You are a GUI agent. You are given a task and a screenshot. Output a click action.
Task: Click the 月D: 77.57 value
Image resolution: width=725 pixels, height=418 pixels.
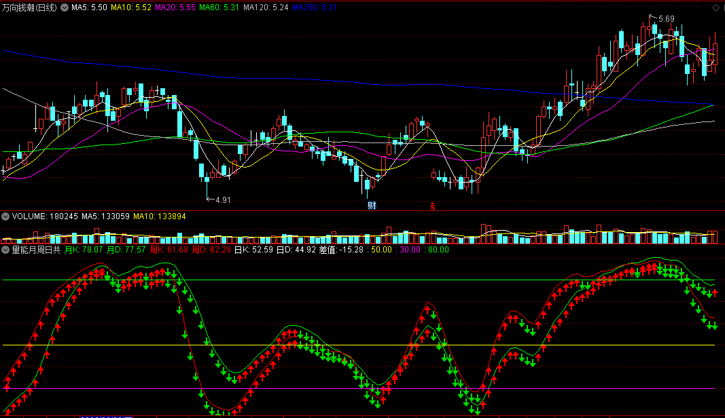(x=126, y=250)
